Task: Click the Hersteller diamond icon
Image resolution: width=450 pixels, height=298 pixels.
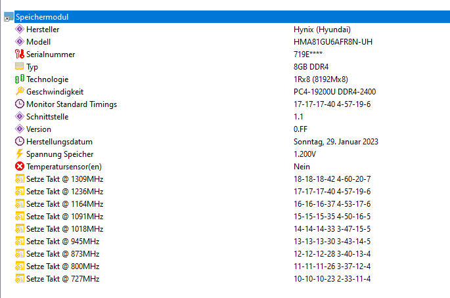Action: 19,30
